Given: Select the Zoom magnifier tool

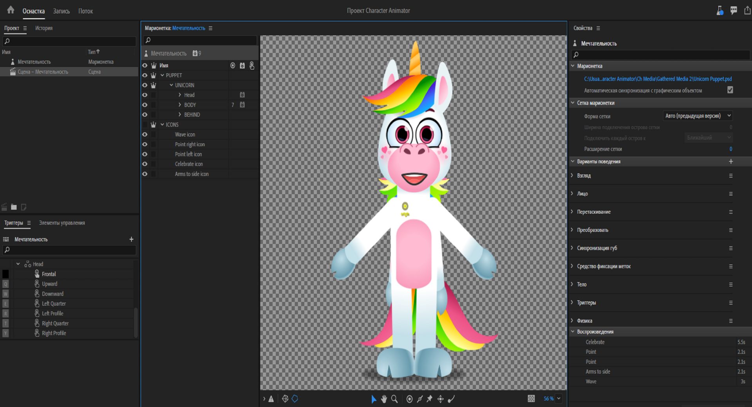Looking at the screenshot, I should click(394, 399).
